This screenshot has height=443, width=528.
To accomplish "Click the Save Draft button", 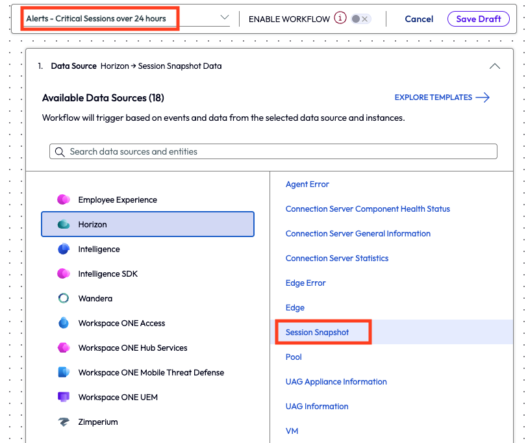I will point(478,19).
